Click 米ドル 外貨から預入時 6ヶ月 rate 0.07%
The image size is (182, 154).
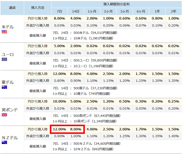point(141,25)
